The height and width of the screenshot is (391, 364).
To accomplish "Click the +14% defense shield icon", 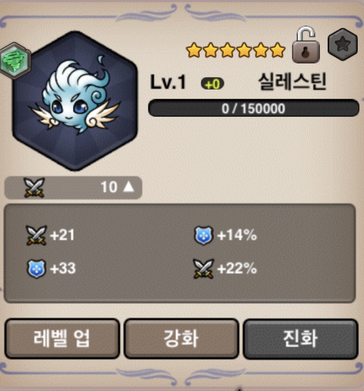I will coord(204,235).
